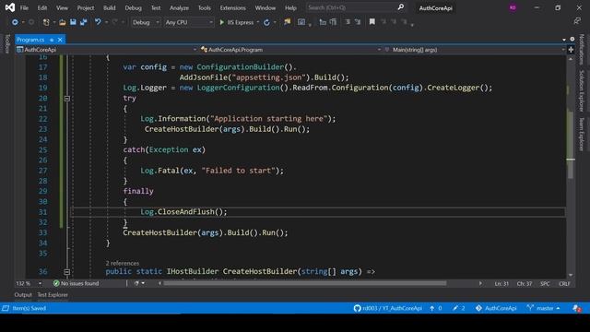Screen dimensions: 590x332
Task: Click the horizontal scrollbar thumb
Action: pyautogui.click(x=304, y=283)
